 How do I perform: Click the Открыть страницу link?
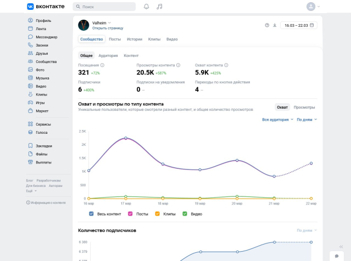tap(108, 28)
